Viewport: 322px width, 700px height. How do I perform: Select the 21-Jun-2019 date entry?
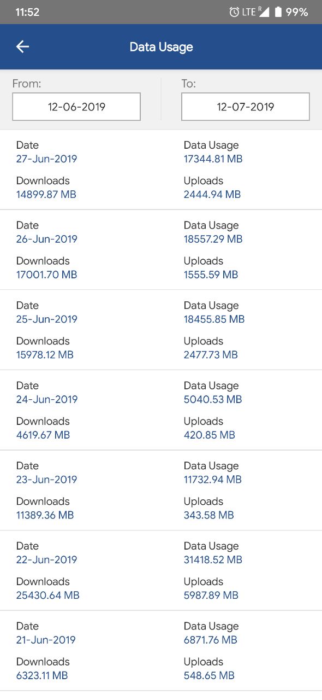46,640
